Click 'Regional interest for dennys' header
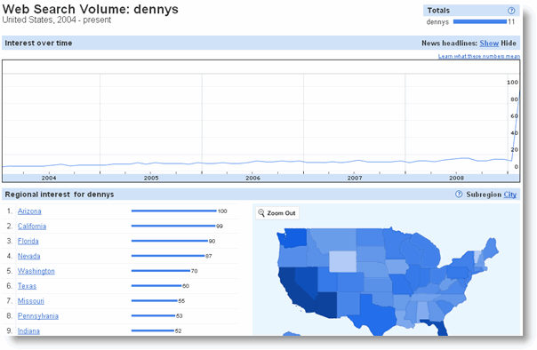The width and height of the screenshot is (537, 350). [x=60, y=195]
